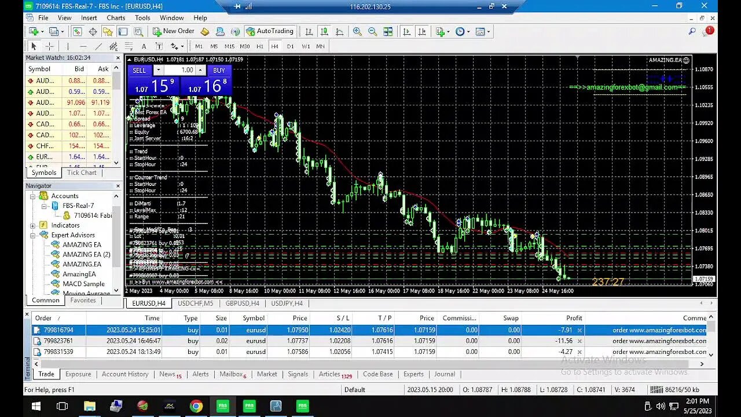Screen dimensions: 741x417
Task: Switch to the USDCHF,M5 chart tab
Action: [196, 303]
